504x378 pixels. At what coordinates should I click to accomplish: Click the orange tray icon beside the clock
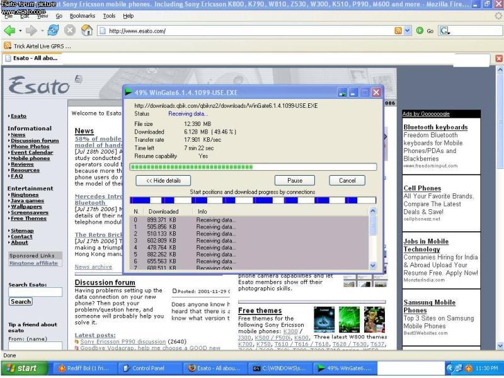pos(469,369)
